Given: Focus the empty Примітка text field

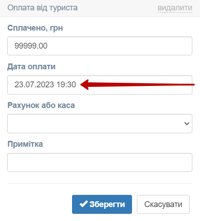Looking at the screenshot, I should click(100, 162).
